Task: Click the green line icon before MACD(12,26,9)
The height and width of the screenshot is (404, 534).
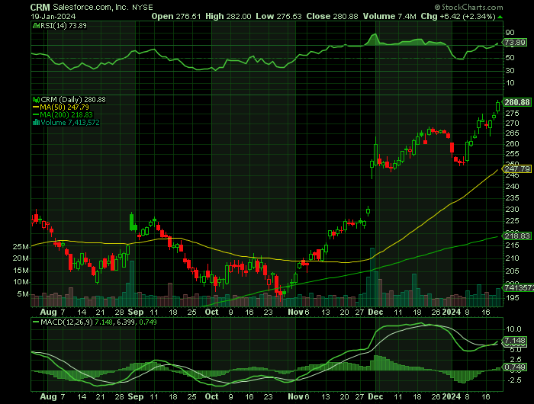Action: coord(35,322)
